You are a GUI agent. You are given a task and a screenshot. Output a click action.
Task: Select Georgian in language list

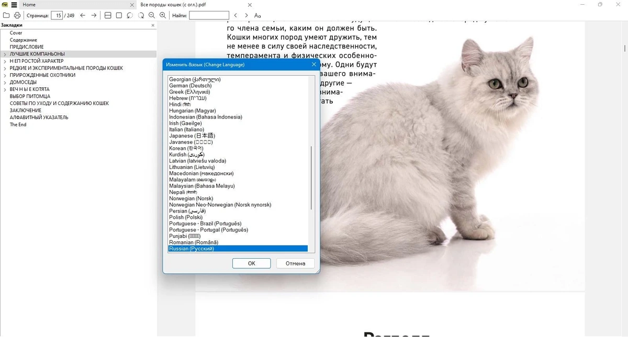[x=238, y=79]
